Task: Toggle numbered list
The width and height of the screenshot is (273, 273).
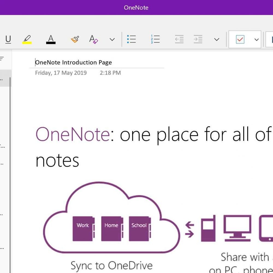Action: (x=155, y=39)
